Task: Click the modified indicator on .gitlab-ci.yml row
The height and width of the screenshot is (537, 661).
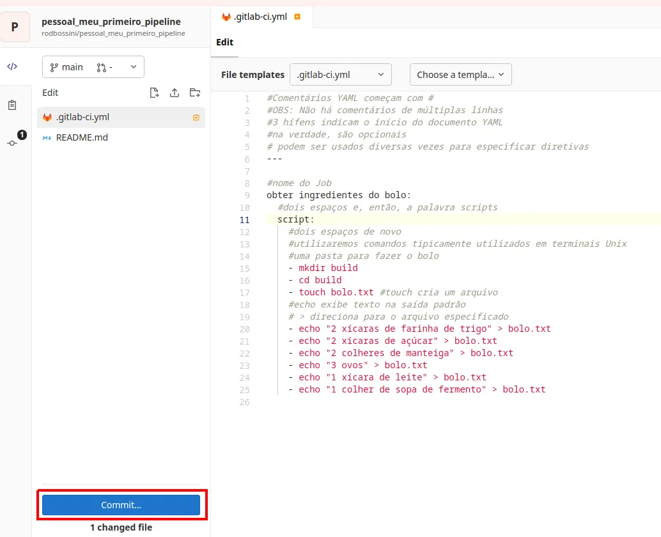Action: click(196, 118)
